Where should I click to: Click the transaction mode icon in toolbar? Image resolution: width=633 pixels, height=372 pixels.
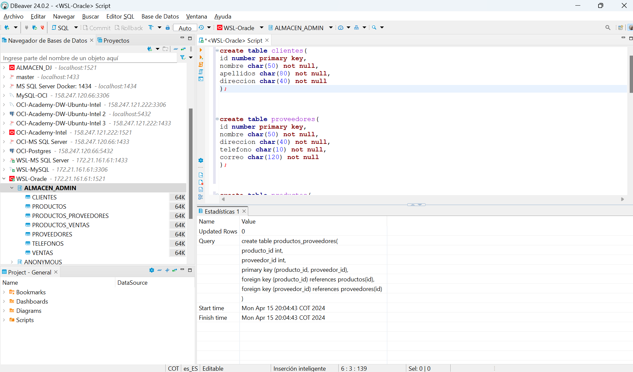[151, 28]
